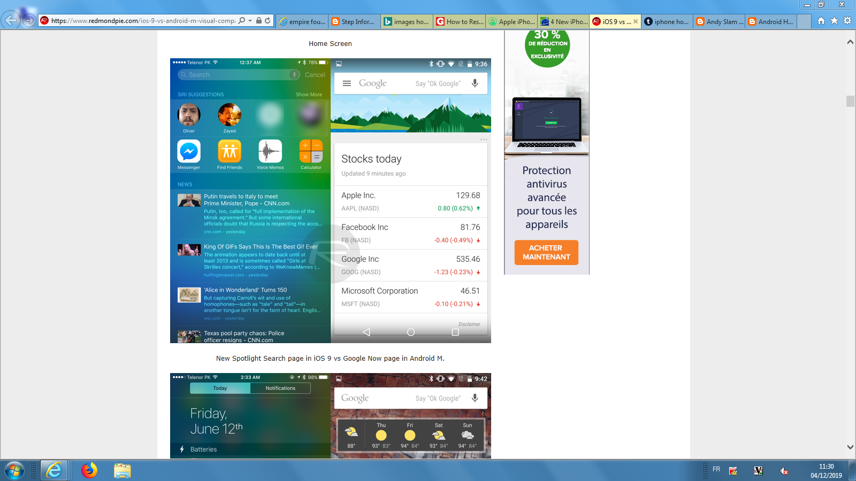The height and width of the screenshot is (481, 856).
Task: Click the taskbar clock showing 11:30
Action: [826, 470]
